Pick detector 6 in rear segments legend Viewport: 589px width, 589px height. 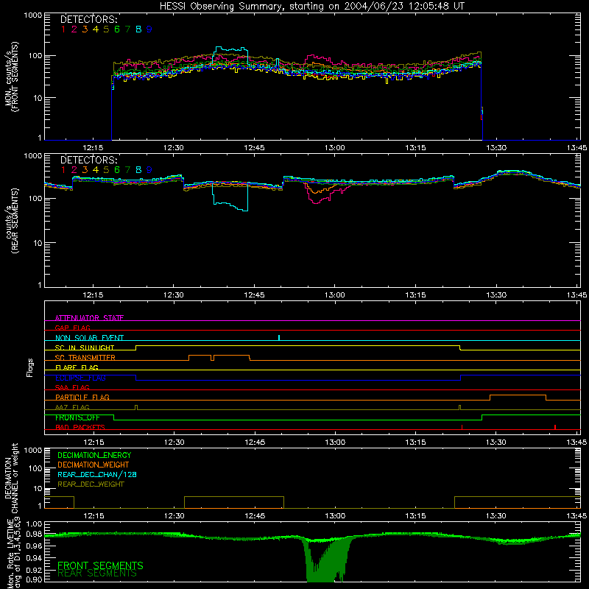117,170
